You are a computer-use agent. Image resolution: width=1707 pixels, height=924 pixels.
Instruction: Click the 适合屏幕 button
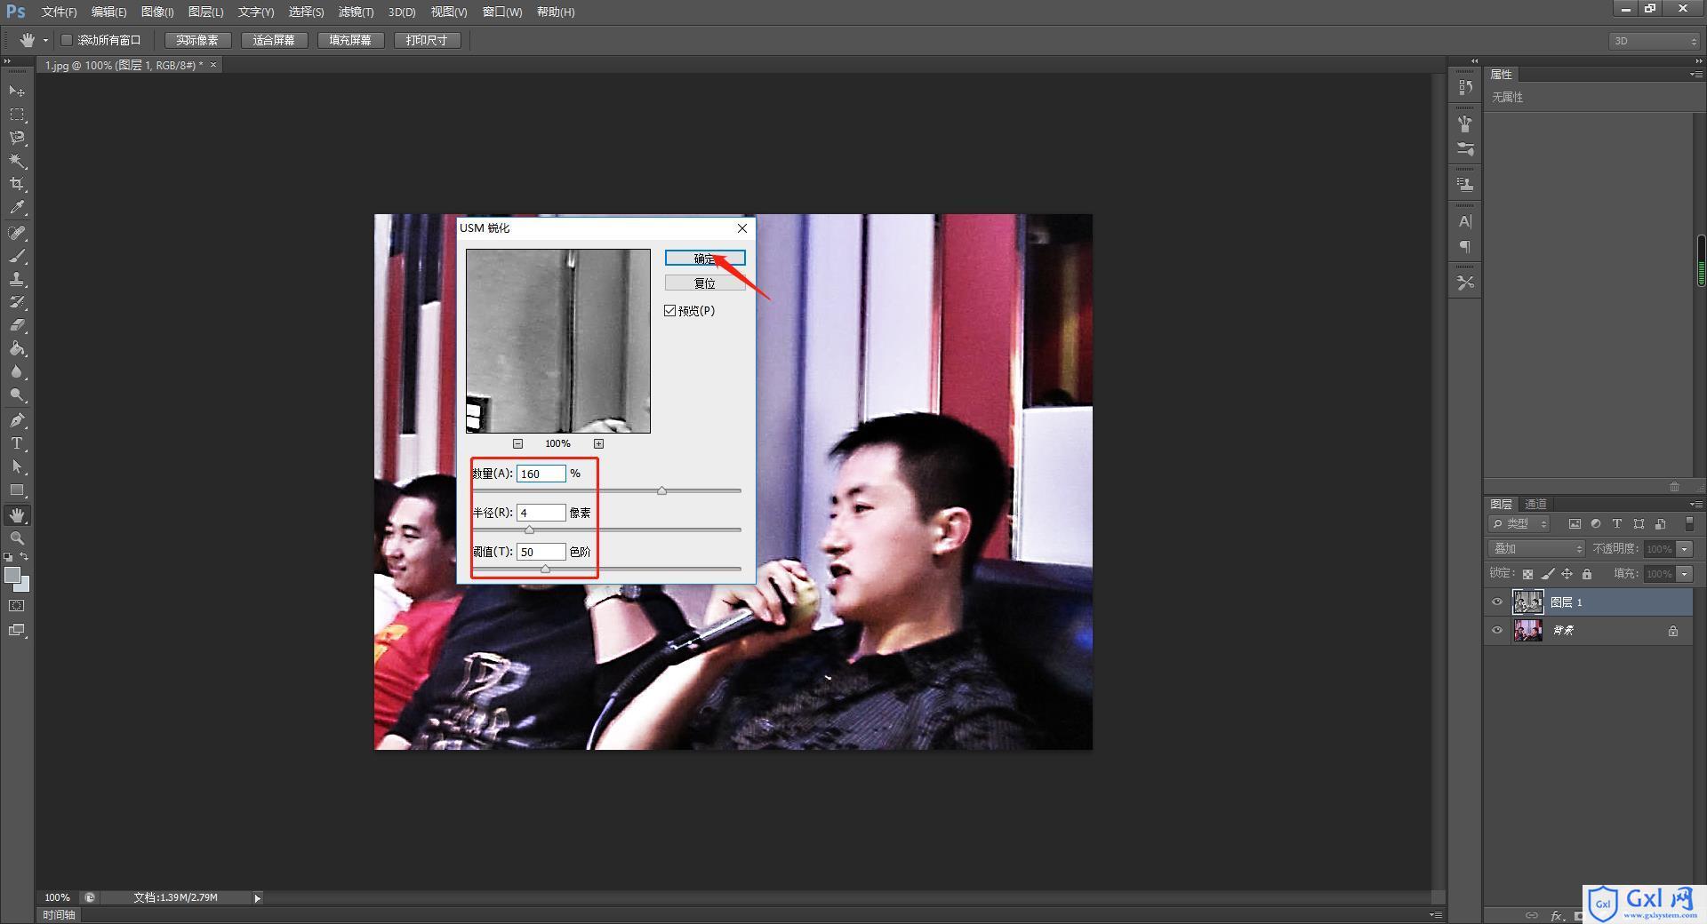pyautogui.click(x=274, y=40)
